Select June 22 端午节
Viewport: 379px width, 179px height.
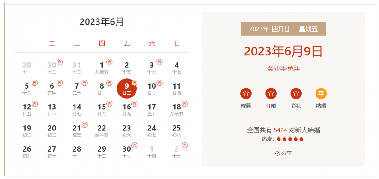[x=102, y=130]
